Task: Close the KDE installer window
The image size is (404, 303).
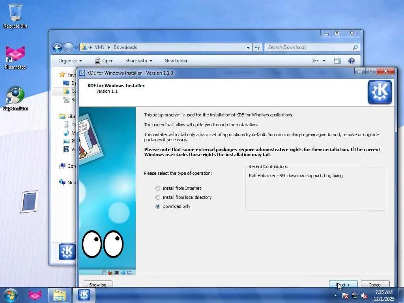Action: tap(385, 71)
